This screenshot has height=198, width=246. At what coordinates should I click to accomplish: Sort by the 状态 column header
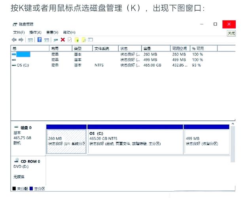tap(130, 48)
